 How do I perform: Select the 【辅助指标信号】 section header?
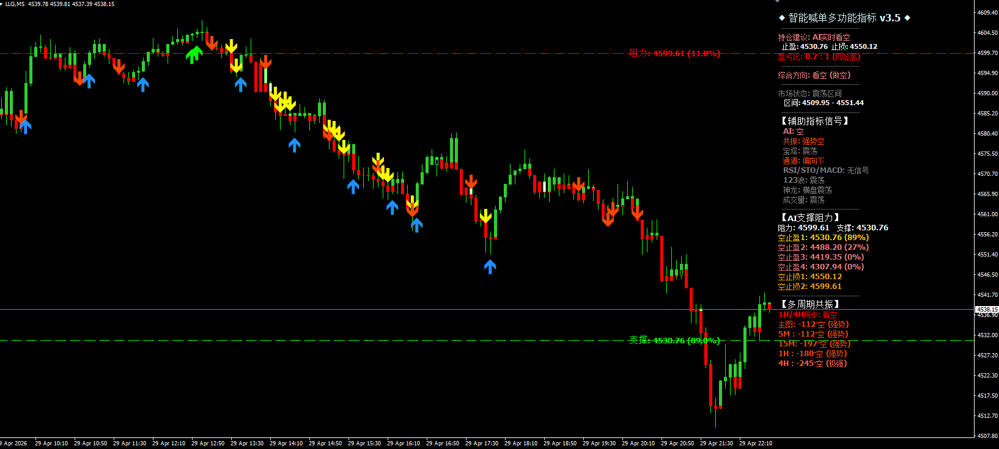(x=814, y=121)
